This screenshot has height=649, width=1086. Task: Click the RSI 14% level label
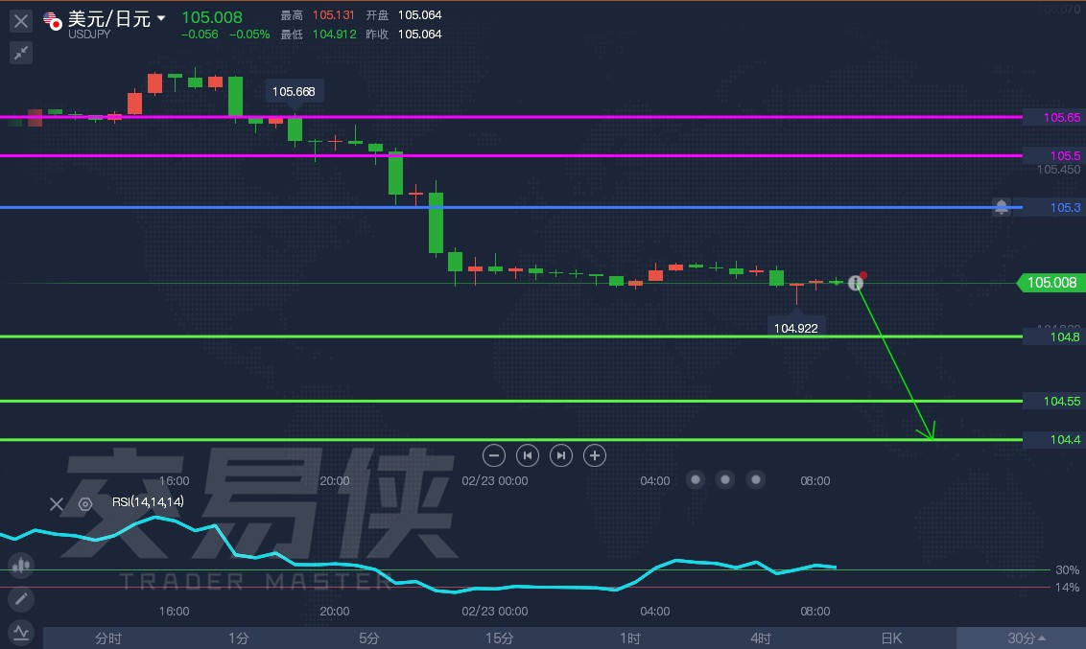pos(1067,588)
